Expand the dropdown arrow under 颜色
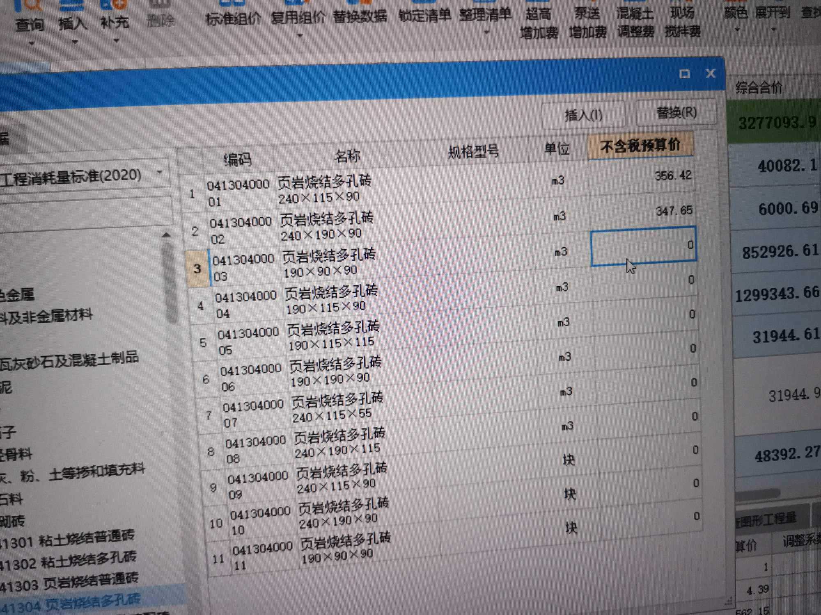This screenshot has width=821, height=615. click(x=737, y=30)
